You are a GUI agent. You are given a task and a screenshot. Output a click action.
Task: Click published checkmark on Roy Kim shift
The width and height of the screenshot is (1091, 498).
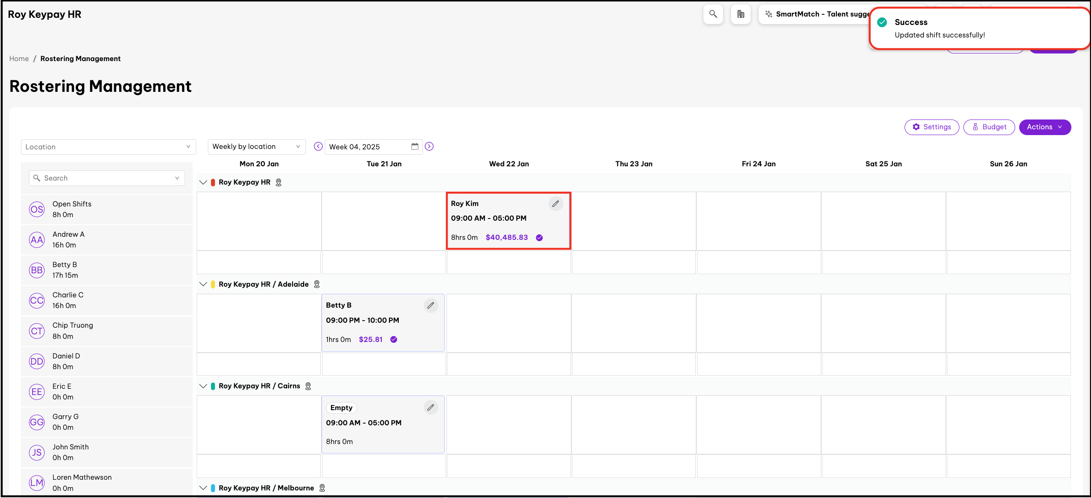[539, 238]
